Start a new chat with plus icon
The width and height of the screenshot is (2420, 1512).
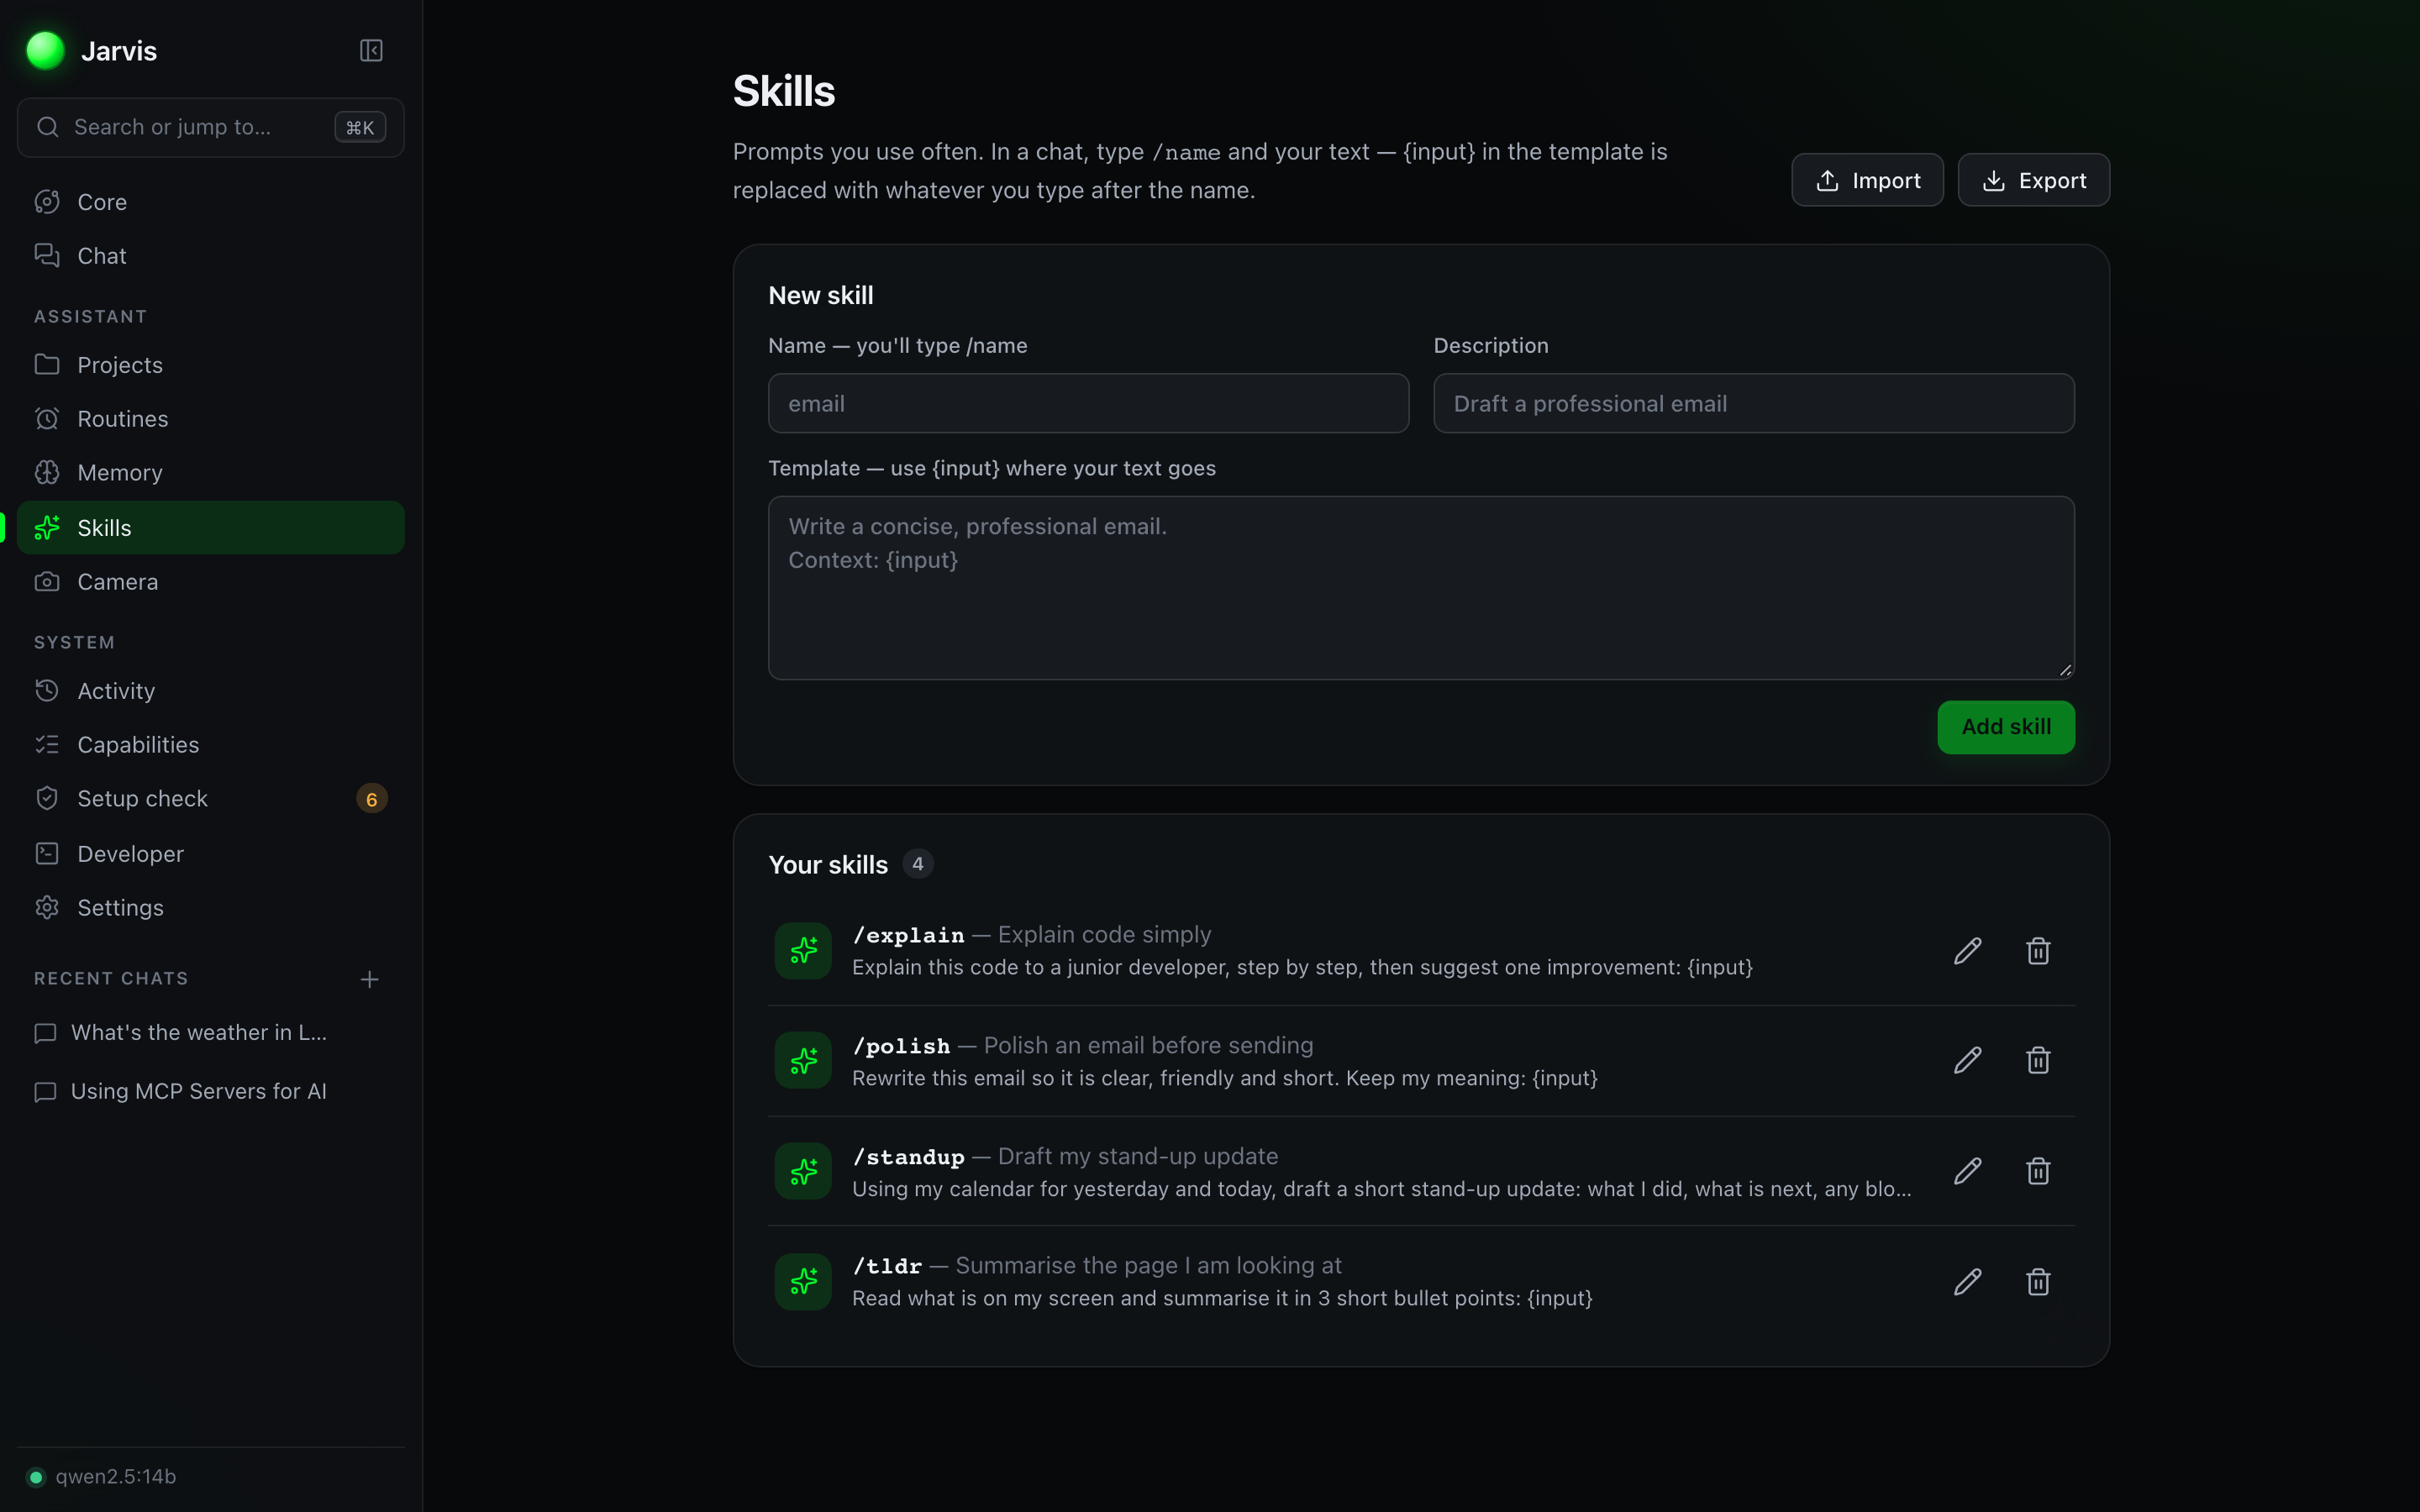click(369, 979)
